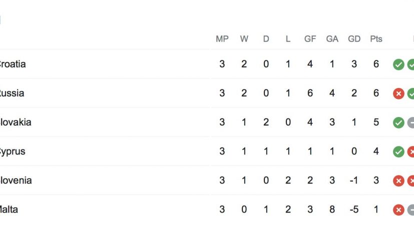
Task: Click Cyprus's red X loss icon
Action: [x=411, y=151]
